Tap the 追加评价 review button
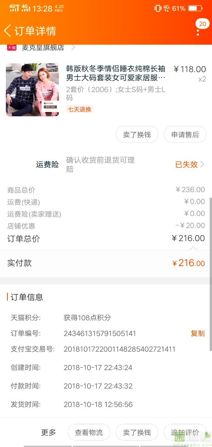212x447 pixels. [185, 432]
